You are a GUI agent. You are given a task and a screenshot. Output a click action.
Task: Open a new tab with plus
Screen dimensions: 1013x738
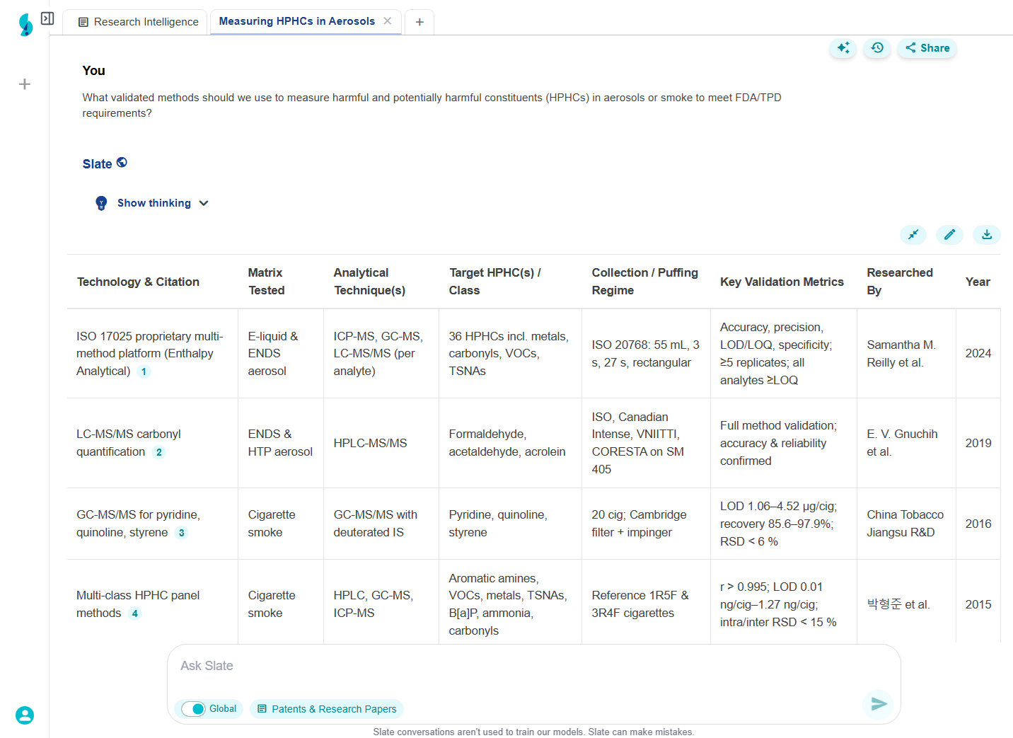coord(419,22)
